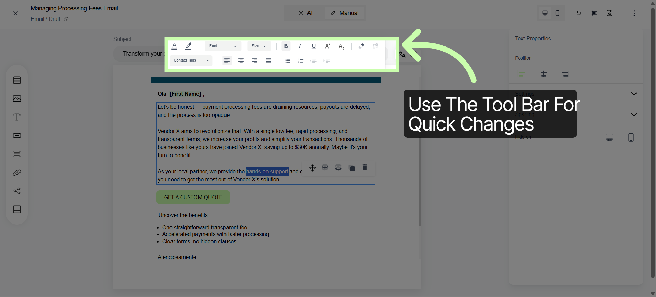Insert a bulleted list
Screen dimensions: 656x297
[288, 60]
